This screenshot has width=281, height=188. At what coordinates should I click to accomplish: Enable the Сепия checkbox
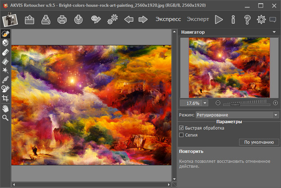[x=182, y=135]
